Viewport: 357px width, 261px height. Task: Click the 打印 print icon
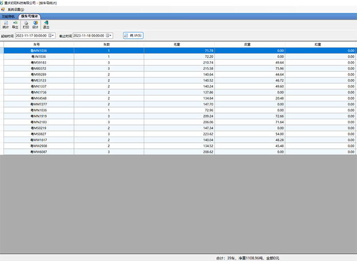[25, 24]
